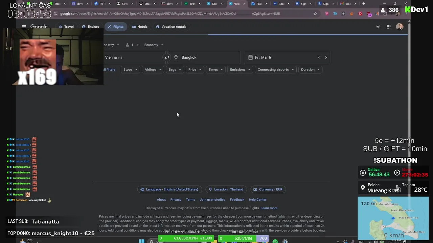
Task: Click the PHI PHI VYHLIADKA progress bar
Action: (x=186, y=238)
